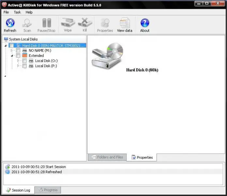Check the Local Disk (O:) checkbox
Image resolution: width=227 pixels, height=196 pixels.
(x=24, y=61)
